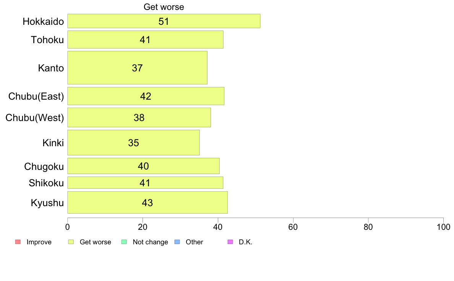Select the Chugoku bar showing 40

[x=143, y=166]
